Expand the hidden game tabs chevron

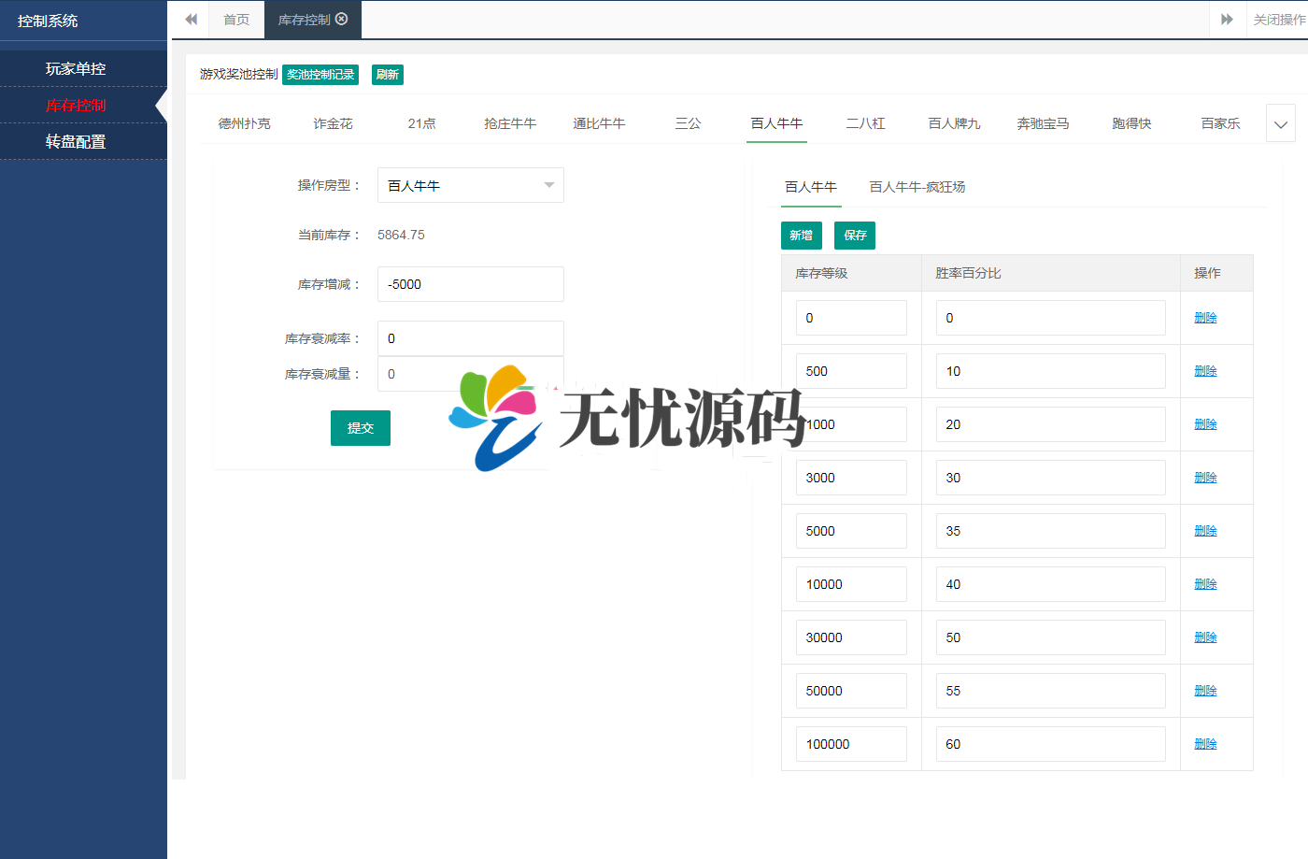click(x=1280, y=122)
